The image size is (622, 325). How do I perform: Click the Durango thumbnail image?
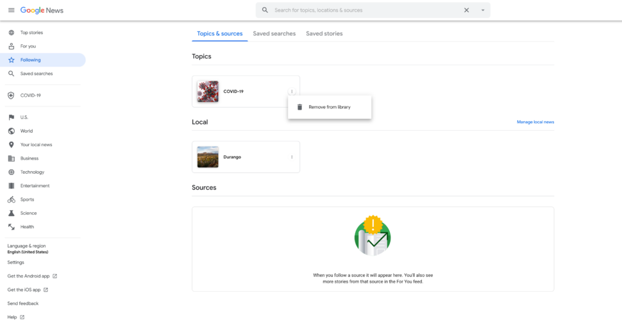pos(208,157)
